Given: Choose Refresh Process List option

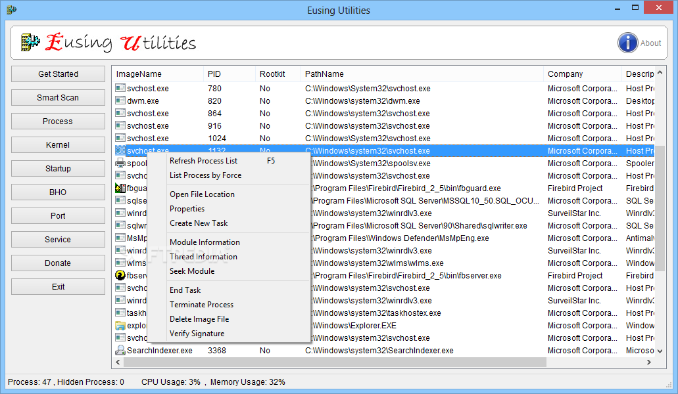Looking at the screenshot, I should (x=203, y=161).
